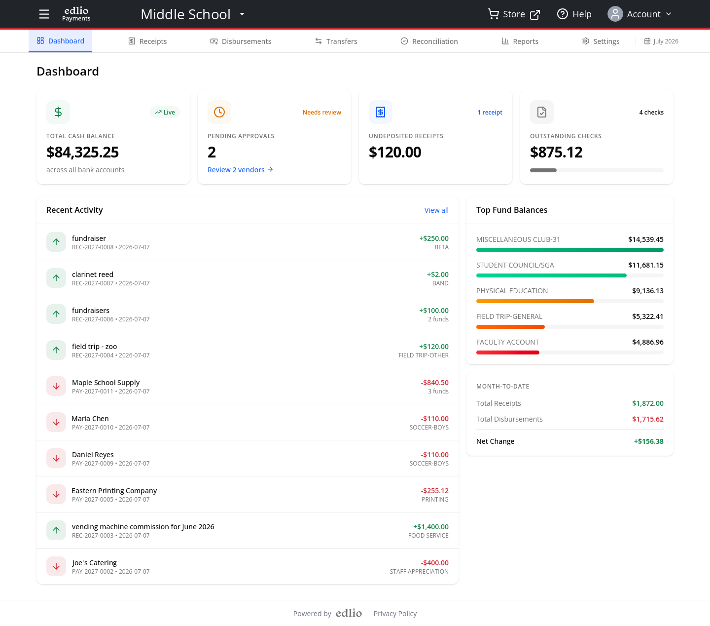The width and height of the screenshot is (710, 626).
Task: Click the receipt icon on Undeposited Receipts
Action: (381, 112)
